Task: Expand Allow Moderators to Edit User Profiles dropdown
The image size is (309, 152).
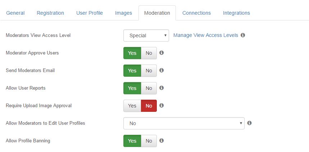Action: click(184, 123)
